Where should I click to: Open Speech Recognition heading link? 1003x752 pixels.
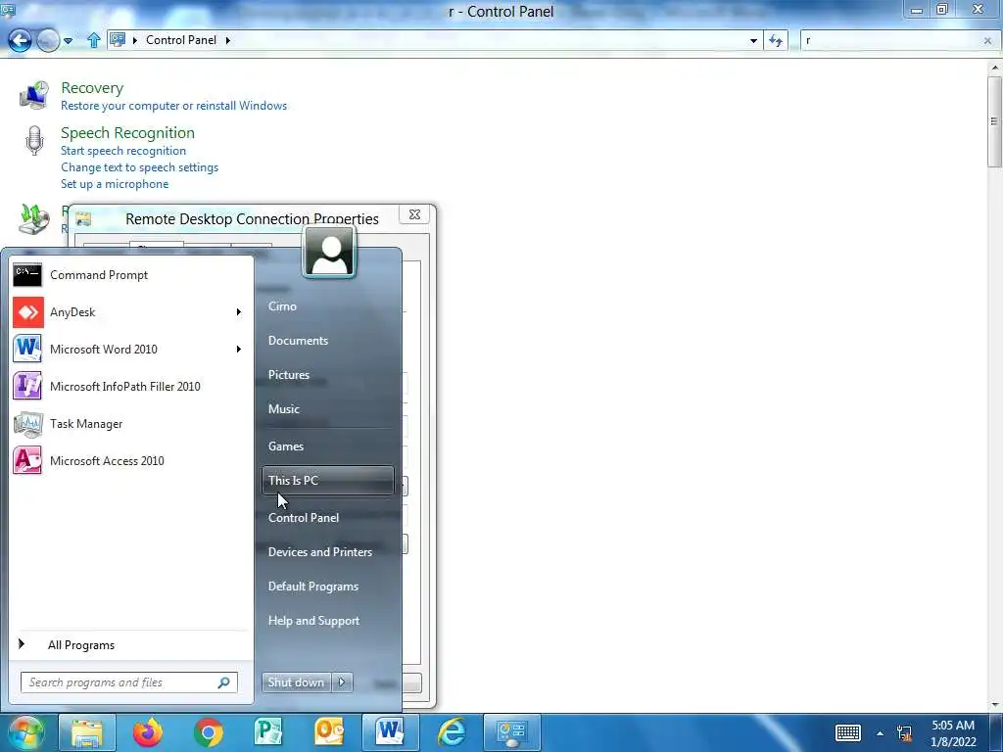click(x=127, y=132)
